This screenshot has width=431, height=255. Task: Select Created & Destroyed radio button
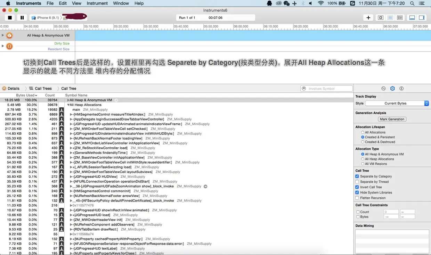point(363,142)
